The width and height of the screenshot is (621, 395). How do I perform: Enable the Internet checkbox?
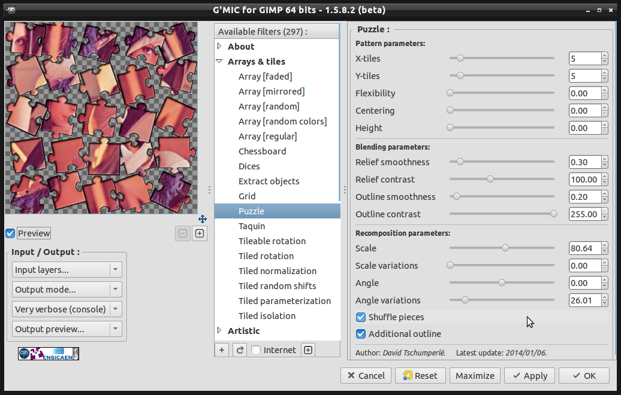click(x=256, y=350)
